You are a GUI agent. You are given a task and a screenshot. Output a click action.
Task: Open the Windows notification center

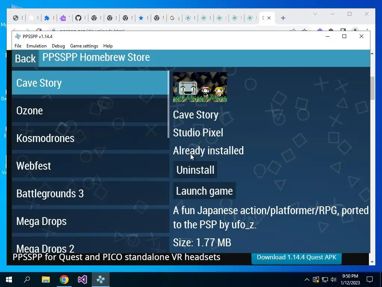point(370,280)
